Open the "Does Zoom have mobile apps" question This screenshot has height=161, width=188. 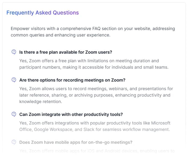[76, 142]
